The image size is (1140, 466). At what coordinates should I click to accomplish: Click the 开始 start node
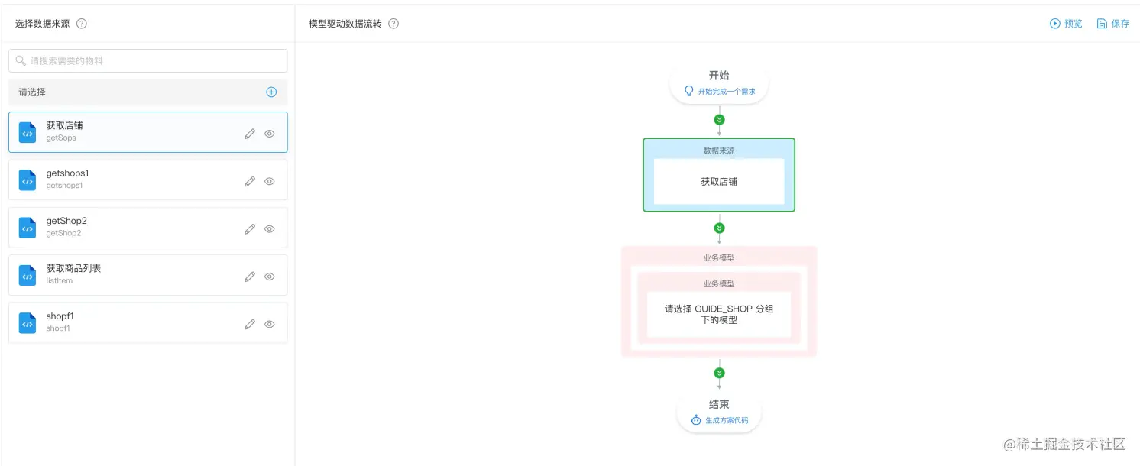pos(719,83)
